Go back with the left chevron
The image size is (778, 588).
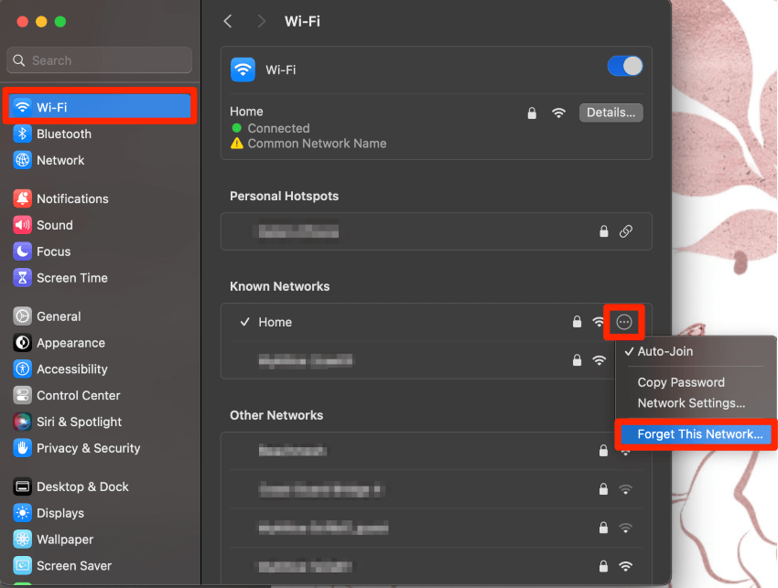click(x=228, y=21)
